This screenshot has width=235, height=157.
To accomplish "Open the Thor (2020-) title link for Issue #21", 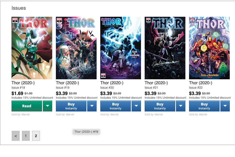I will [156, 83].
